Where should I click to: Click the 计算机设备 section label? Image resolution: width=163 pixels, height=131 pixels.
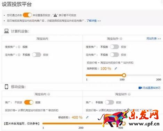(x=20, y=31)
